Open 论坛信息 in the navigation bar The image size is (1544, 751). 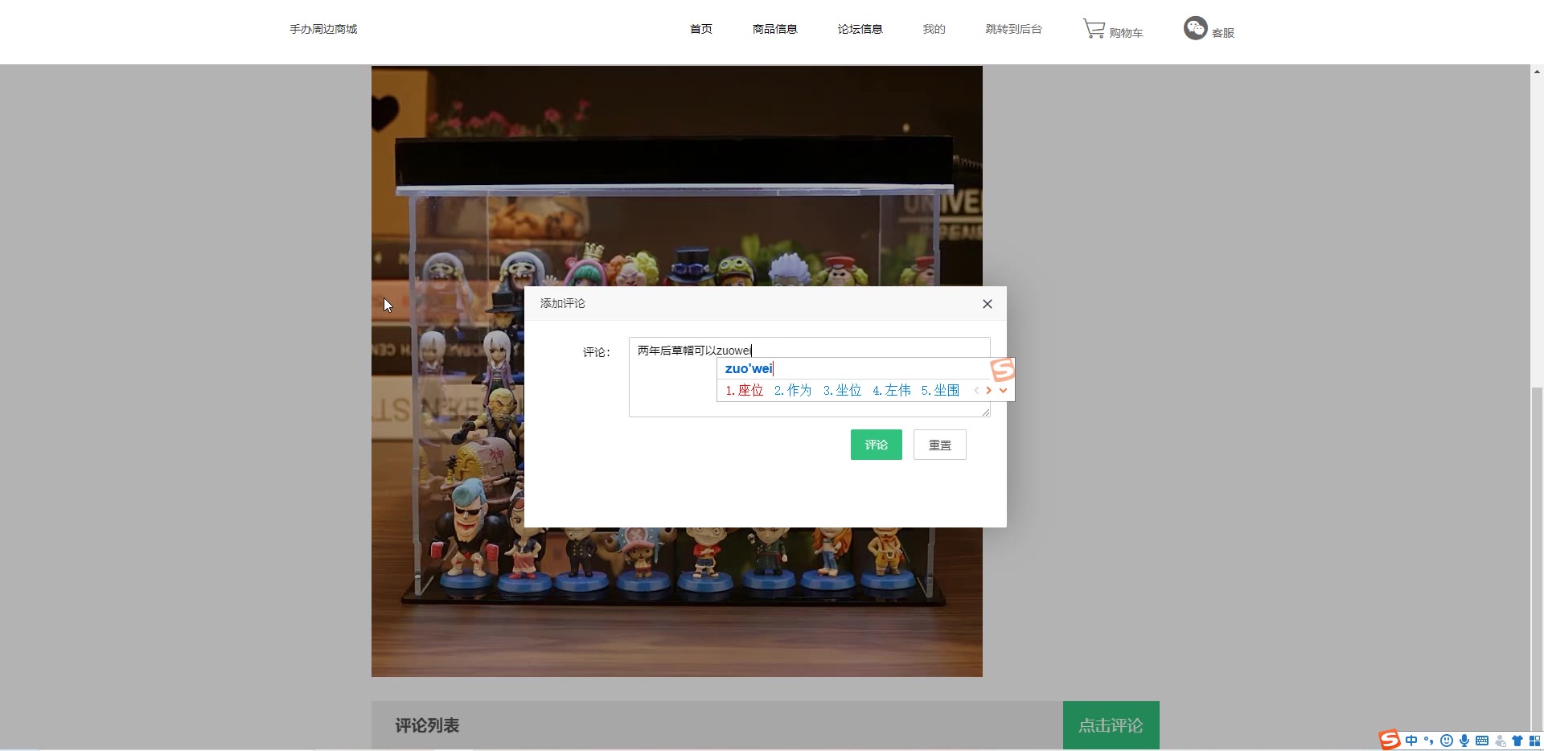(860, 29)
